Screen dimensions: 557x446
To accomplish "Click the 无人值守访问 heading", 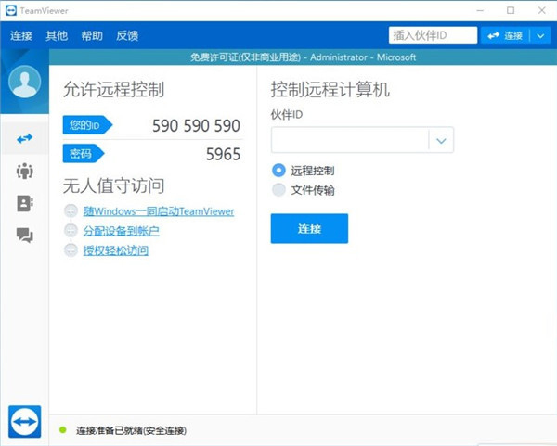I will pos(113,185).
